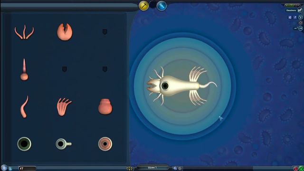Pick the stalked eye part
The image size is (304, 171).
click(x=63, y=144)
